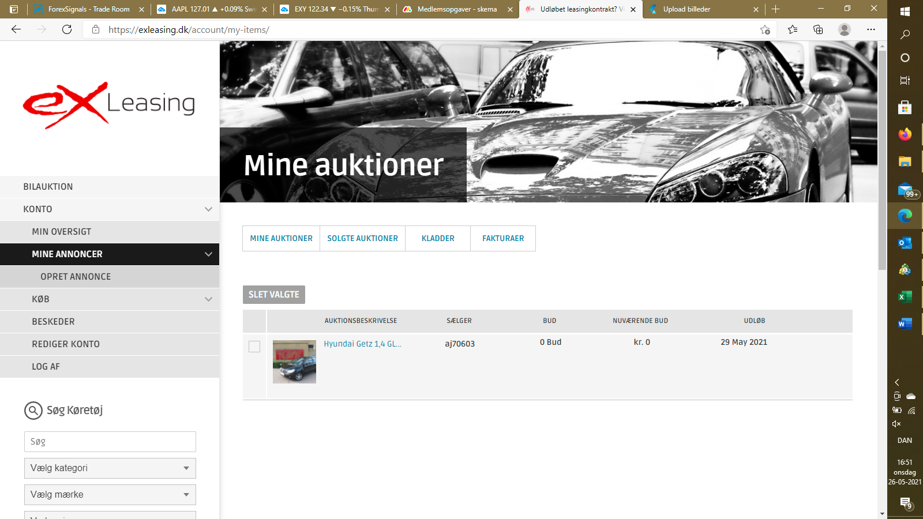Tick the Hyundai Getz auction checkbox
Image resolution: width=923 pixels, height=519 pixels.
tap(254, 347)
